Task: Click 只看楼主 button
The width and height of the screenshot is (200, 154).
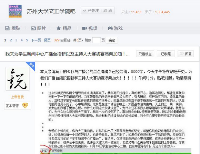Action: [145, 54]
